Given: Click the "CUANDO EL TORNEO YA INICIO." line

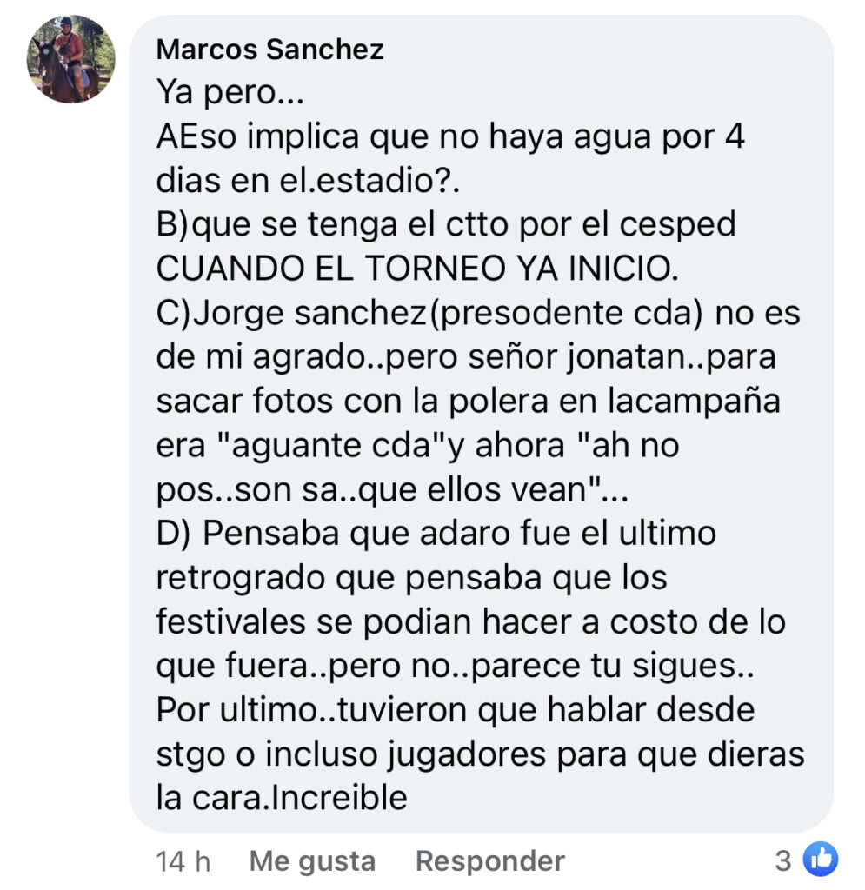Looking at the screenshot, I should pyautogui.click(x=417, y=268).
